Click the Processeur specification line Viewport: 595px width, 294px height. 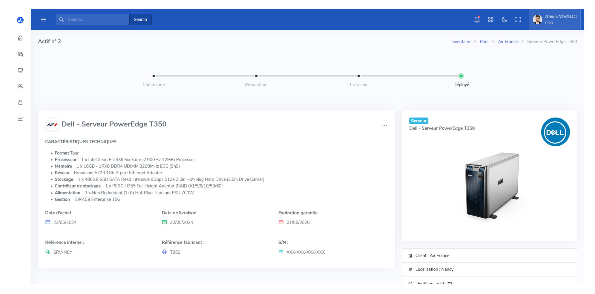[125, 160]
